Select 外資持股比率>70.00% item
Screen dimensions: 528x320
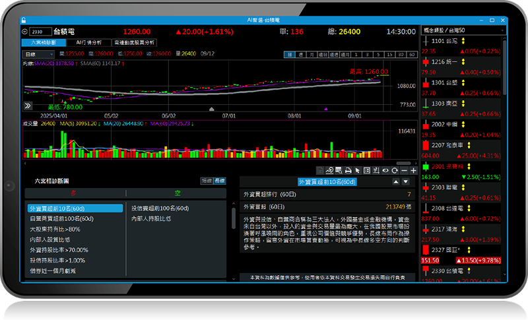[59, 250]
